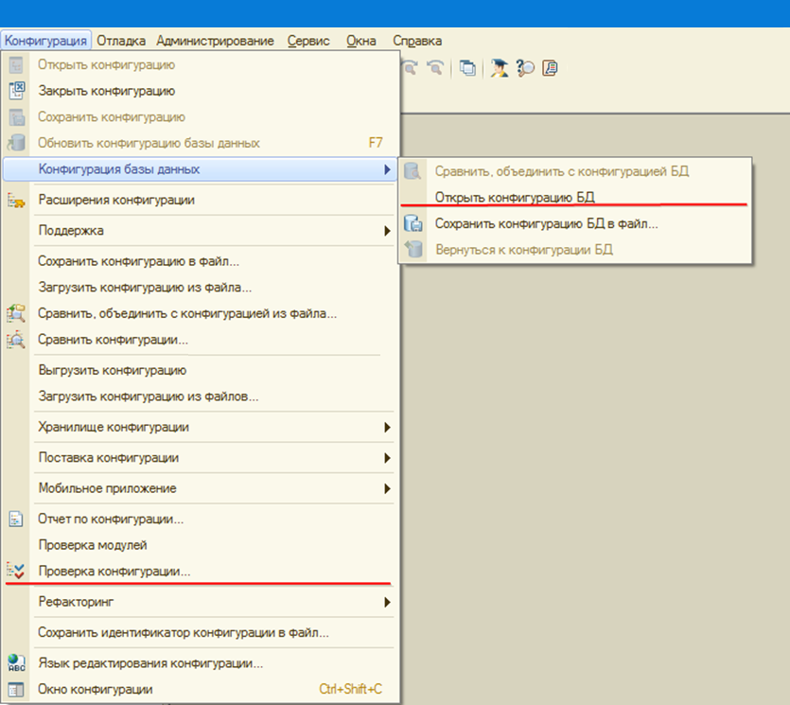Image resolution: width=790 pixels, height=705 pixels.
Task: Click icon beside Обновить конфигурацию базы данных
Action: (16, 143)
